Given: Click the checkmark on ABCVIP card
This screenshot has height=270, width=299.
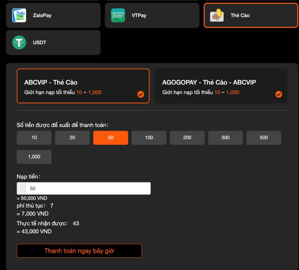Looking at the screenshot, I should click(x=141, y=94).
